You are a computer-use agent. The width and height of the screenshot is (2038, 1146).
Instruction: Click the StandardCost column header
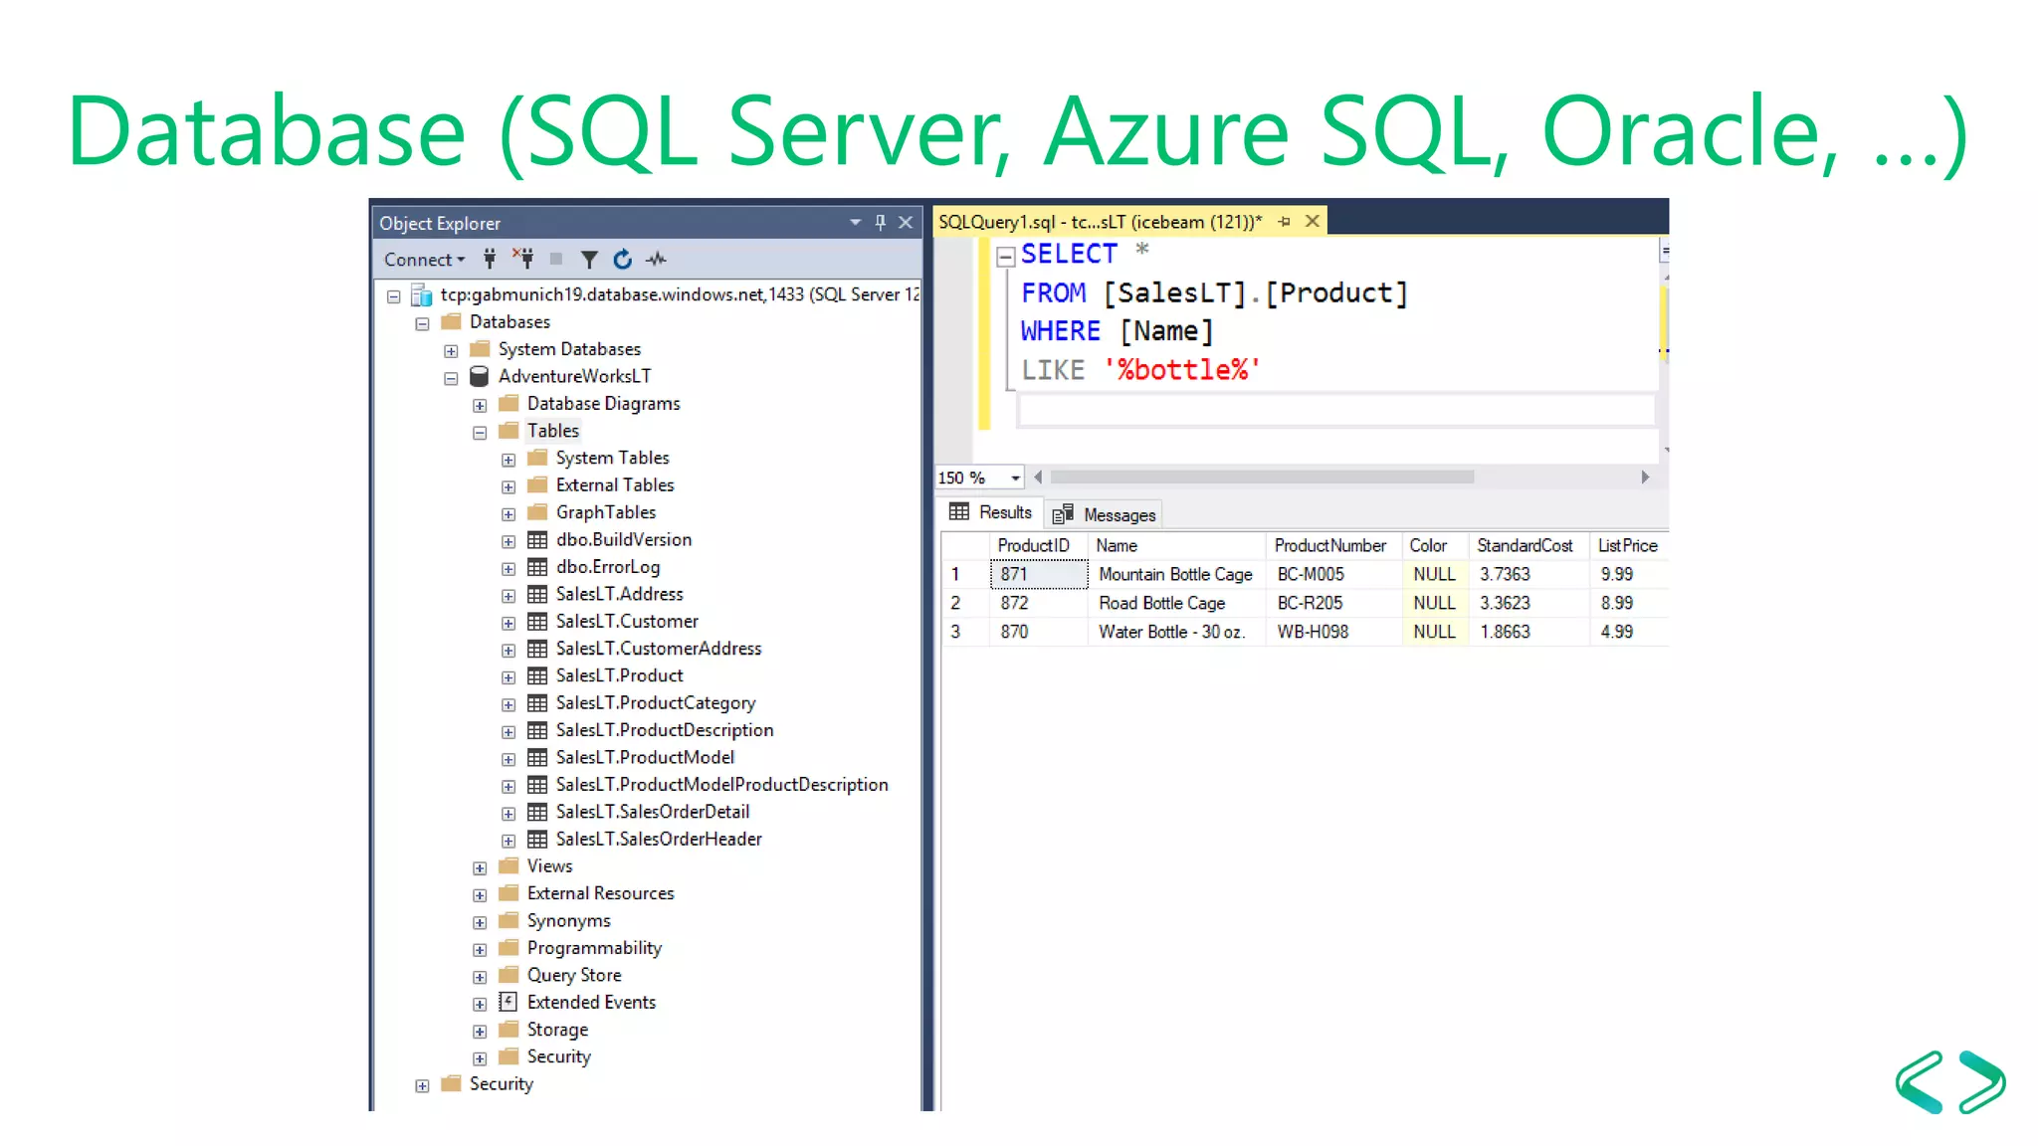point(1528,546)
